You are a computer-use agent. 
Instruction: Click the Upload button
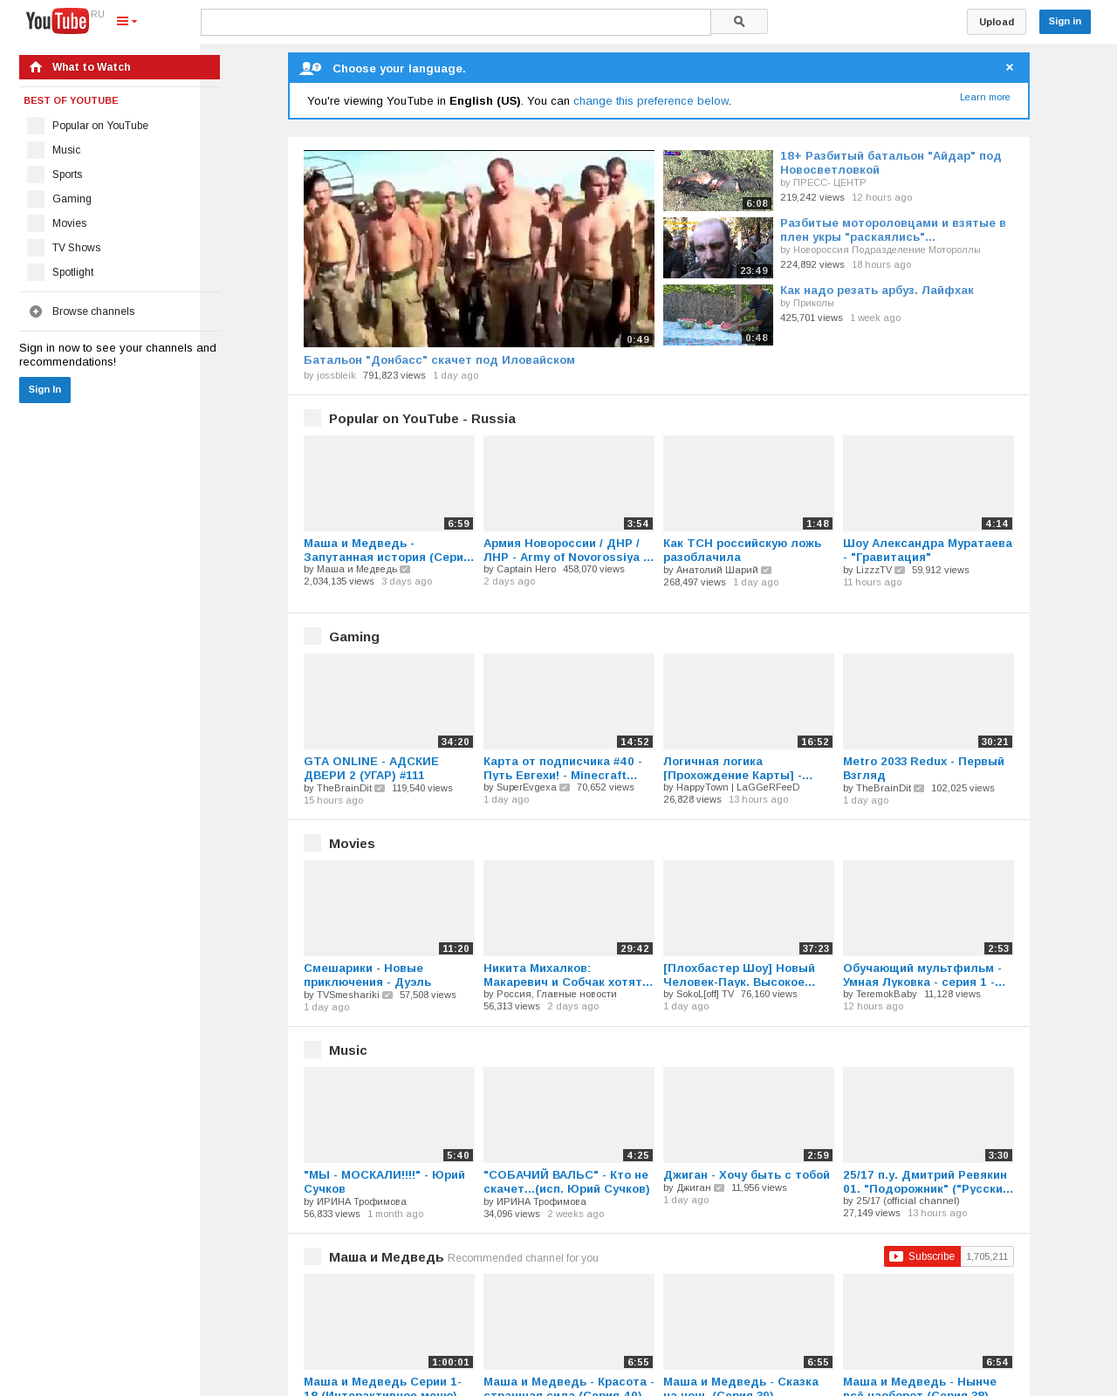pos(997,22)
